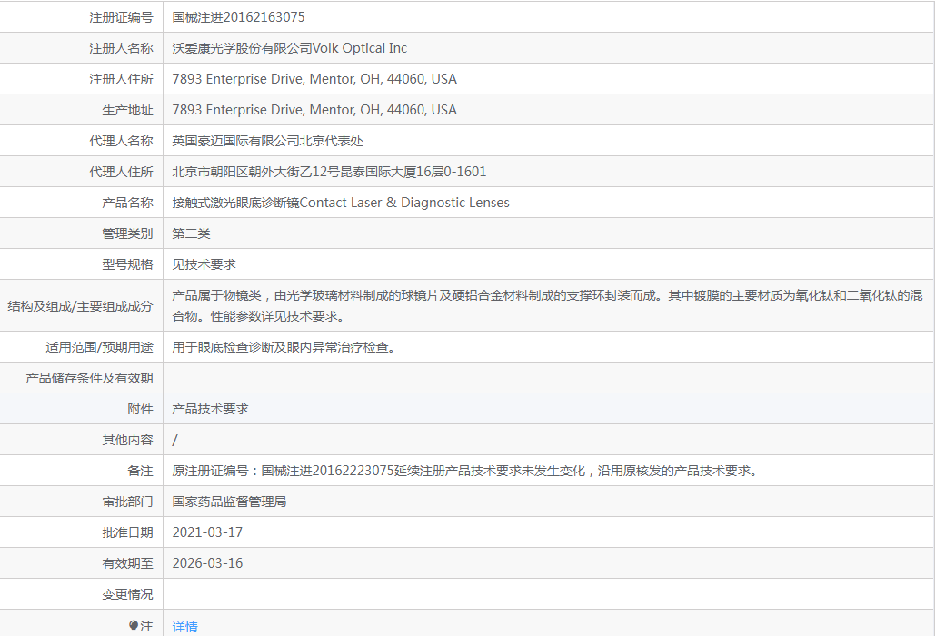Image resolution: width=936 pixels, height=636 pixels.
Task: Click the 管理类别 row label
Action: point(127,234)
